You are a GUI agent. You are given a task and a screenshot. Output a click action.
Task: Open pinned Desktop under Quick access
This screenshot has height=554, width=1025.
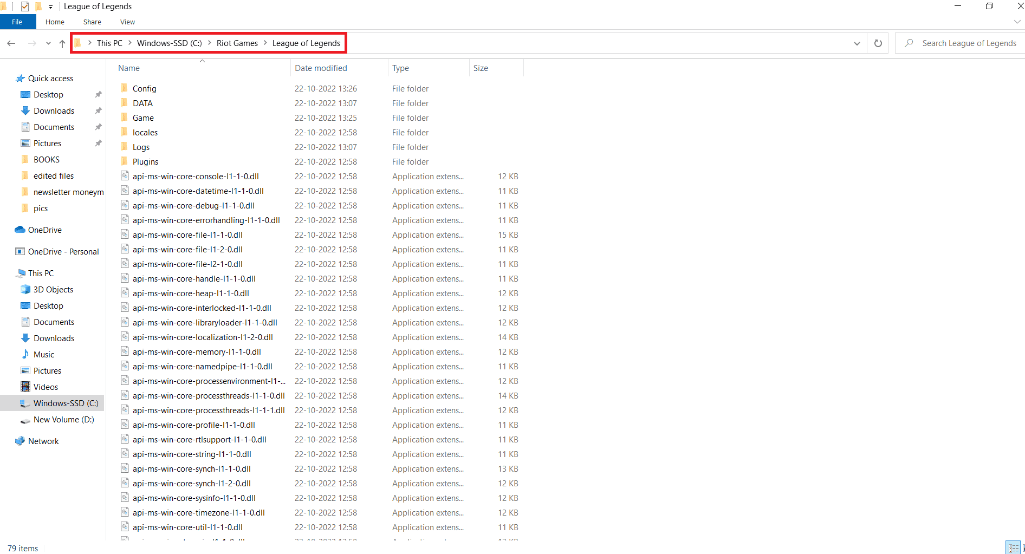click(48, 95)
